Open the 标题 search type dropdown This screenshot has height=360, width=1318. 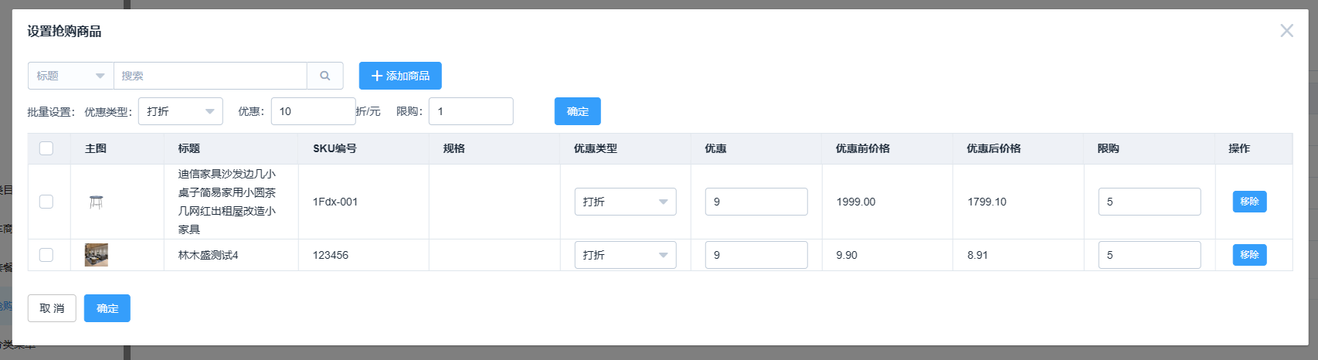[x=70, y=76]
